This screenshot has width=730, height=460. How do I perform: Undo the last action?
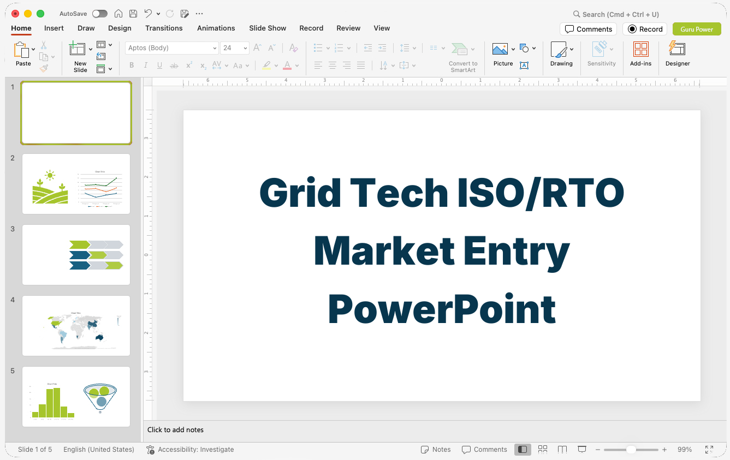[148, 14]
